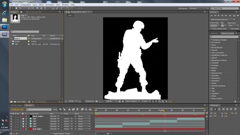Select the Type tool
Image resolution: width=240 pixels, height=135 pixels.
pyautogui.click(x=45, y=8)
